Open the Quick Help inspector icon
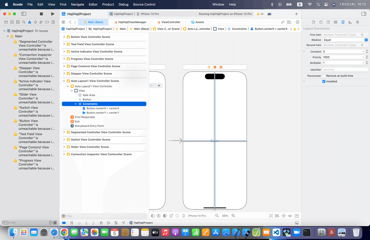 (x=328, y=22)
